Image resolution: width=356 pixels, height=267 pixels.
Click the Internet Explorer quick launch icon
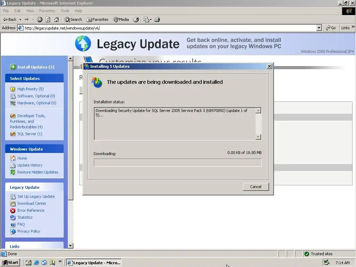click(x=36, y=263)
